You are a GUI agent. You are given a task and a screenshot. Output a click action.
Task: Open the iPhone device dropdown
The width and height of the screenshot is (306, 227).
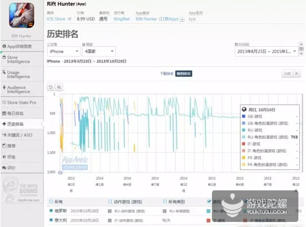[x=64, y=51]
